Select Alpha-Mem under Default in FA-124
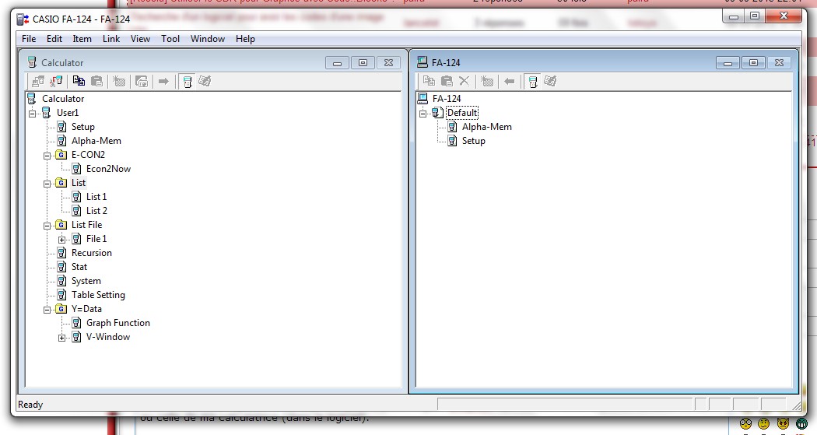Screen dimensions: 817x435 pyautogui.click(x=486, y=127)
